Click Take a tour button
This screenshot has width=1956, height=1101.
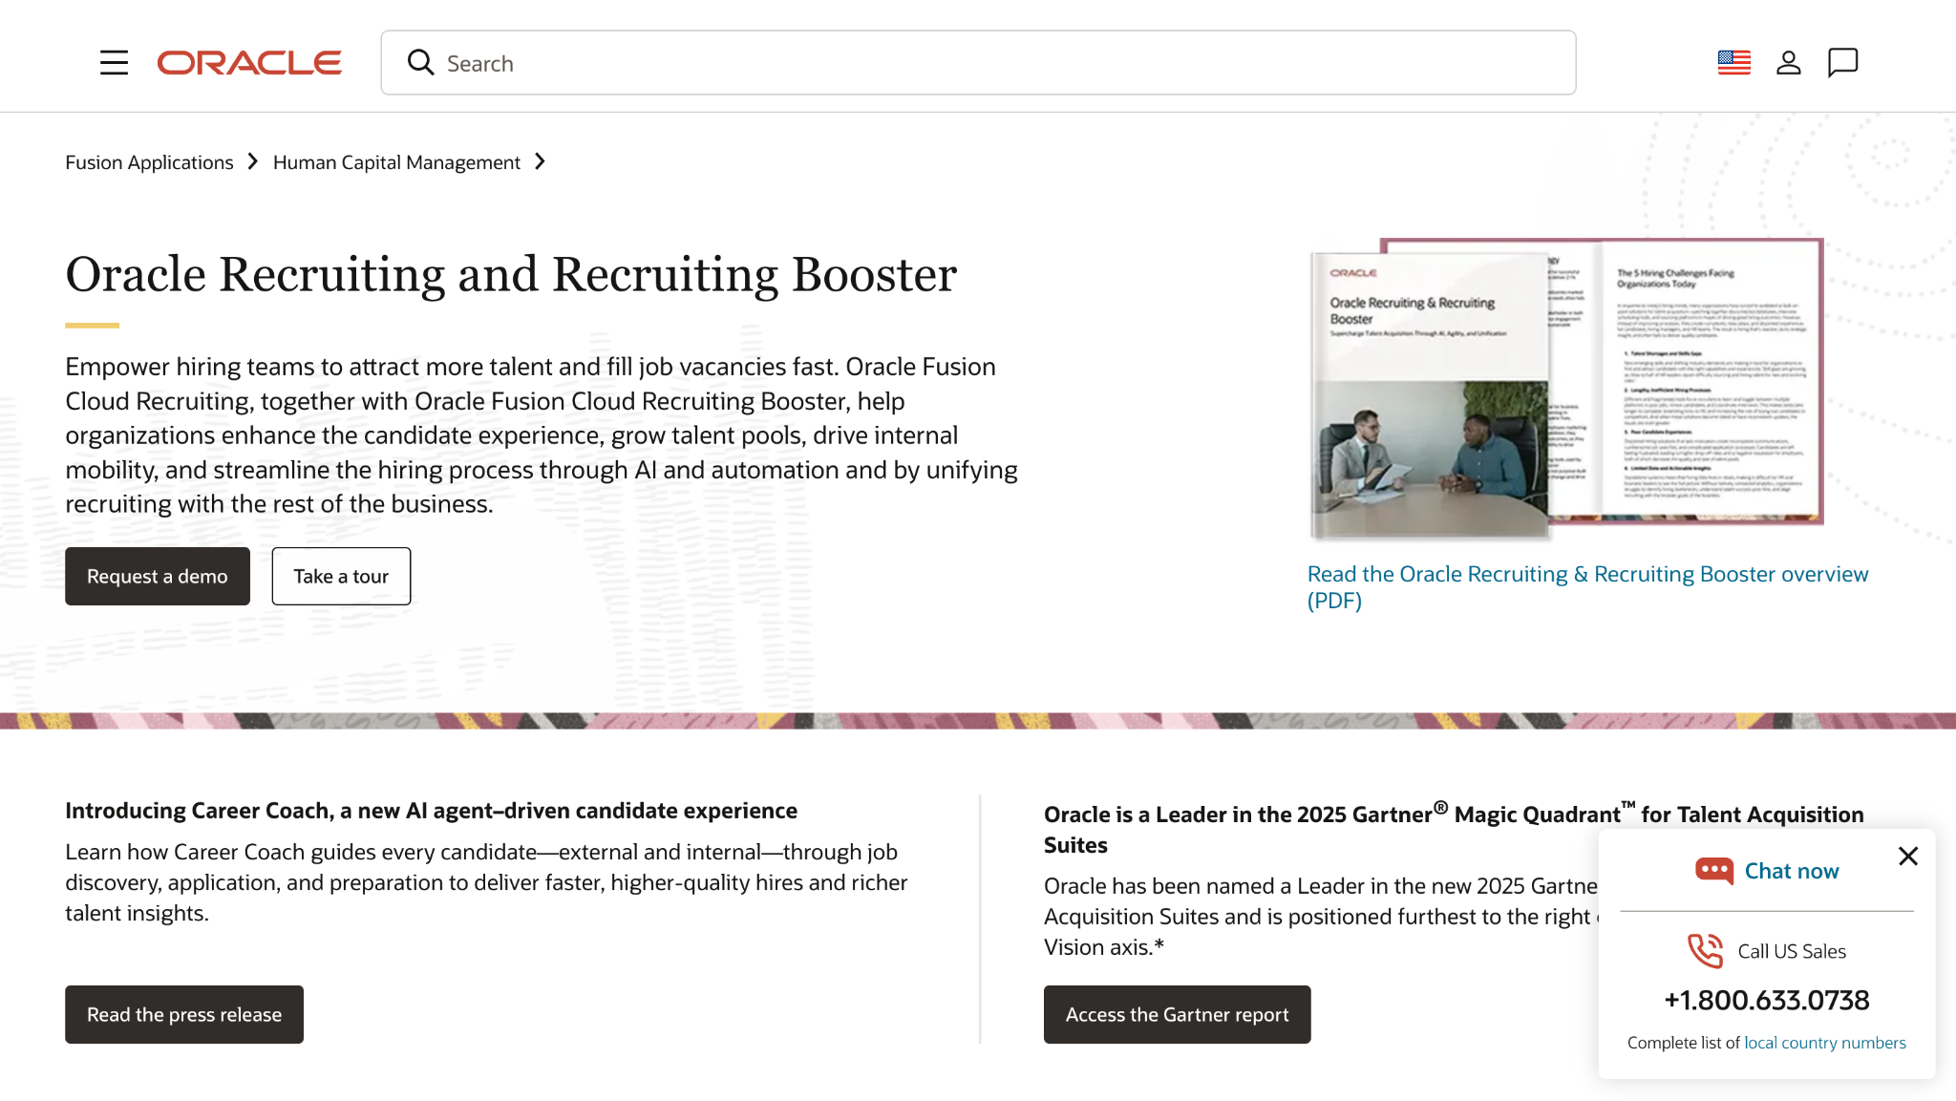(341, 576)
